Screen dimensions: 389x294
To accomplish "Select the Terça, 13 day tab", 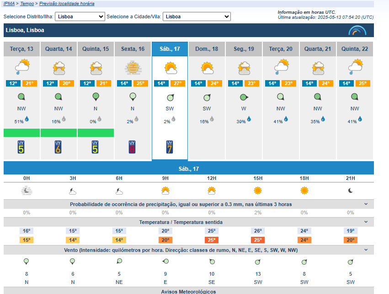I will [21, 49].
